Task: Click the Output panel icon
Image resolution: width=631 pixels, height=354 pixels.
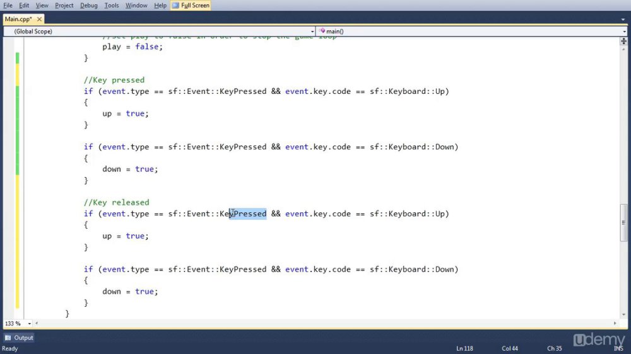Action: coord(8,338)
